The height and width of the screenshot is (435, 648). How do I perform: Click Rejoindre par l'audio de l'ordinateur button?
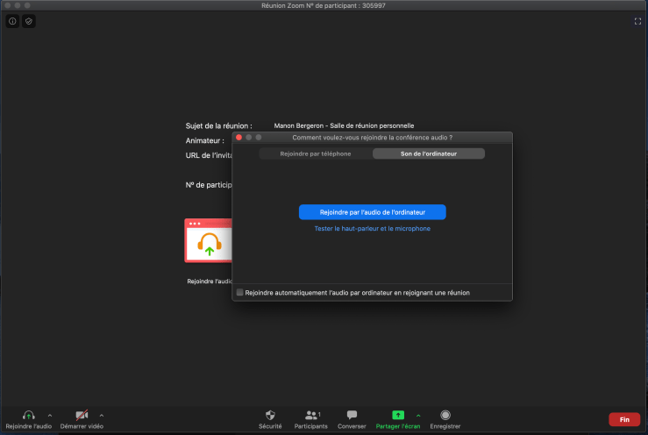(x=372, y=212)
